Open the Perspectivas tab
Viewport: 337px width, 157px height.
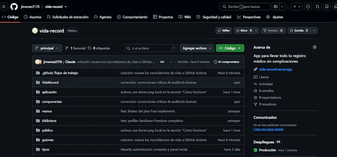pos(249,17)
